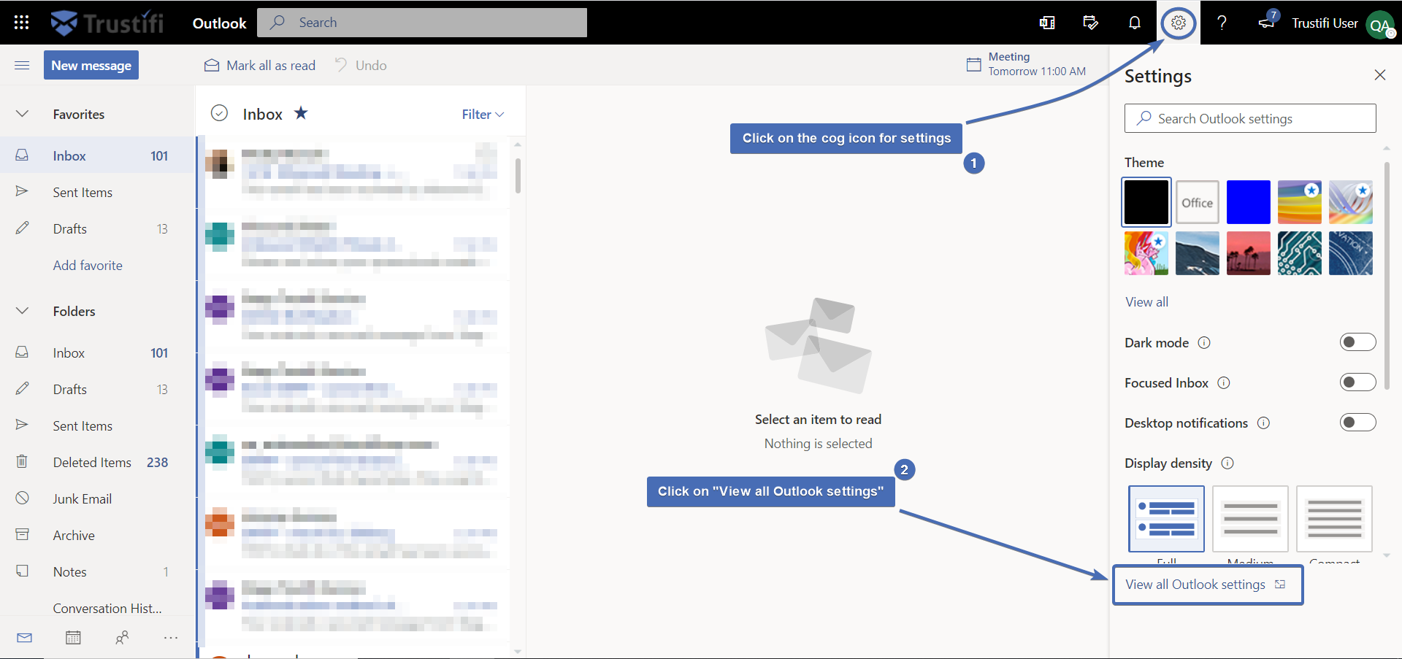Click the search magnifier icon in the header
The image size is (1402, 659).
pos(277,23)
